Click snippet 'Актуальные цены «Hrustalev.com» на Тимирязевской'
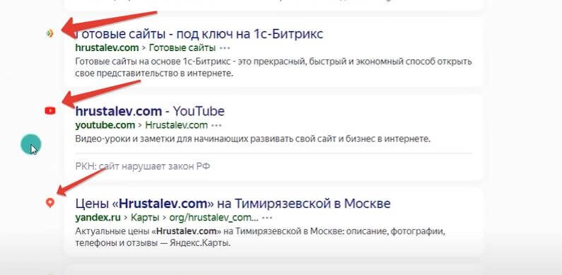Screen dimensions: 562x275 pyautogui.click(x=260, y=238)
